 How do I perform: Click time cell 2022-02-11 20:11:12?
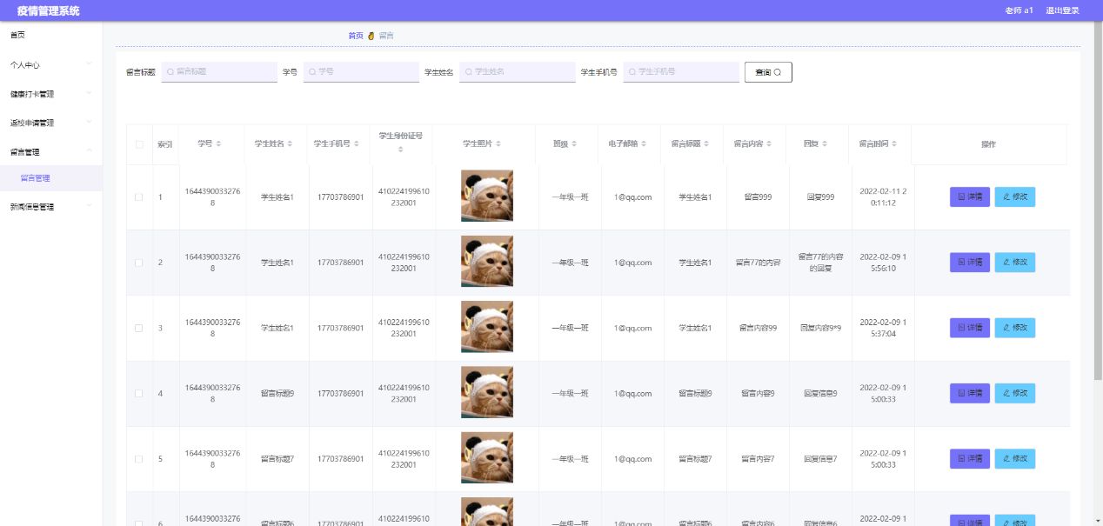[x=884, y=197]
